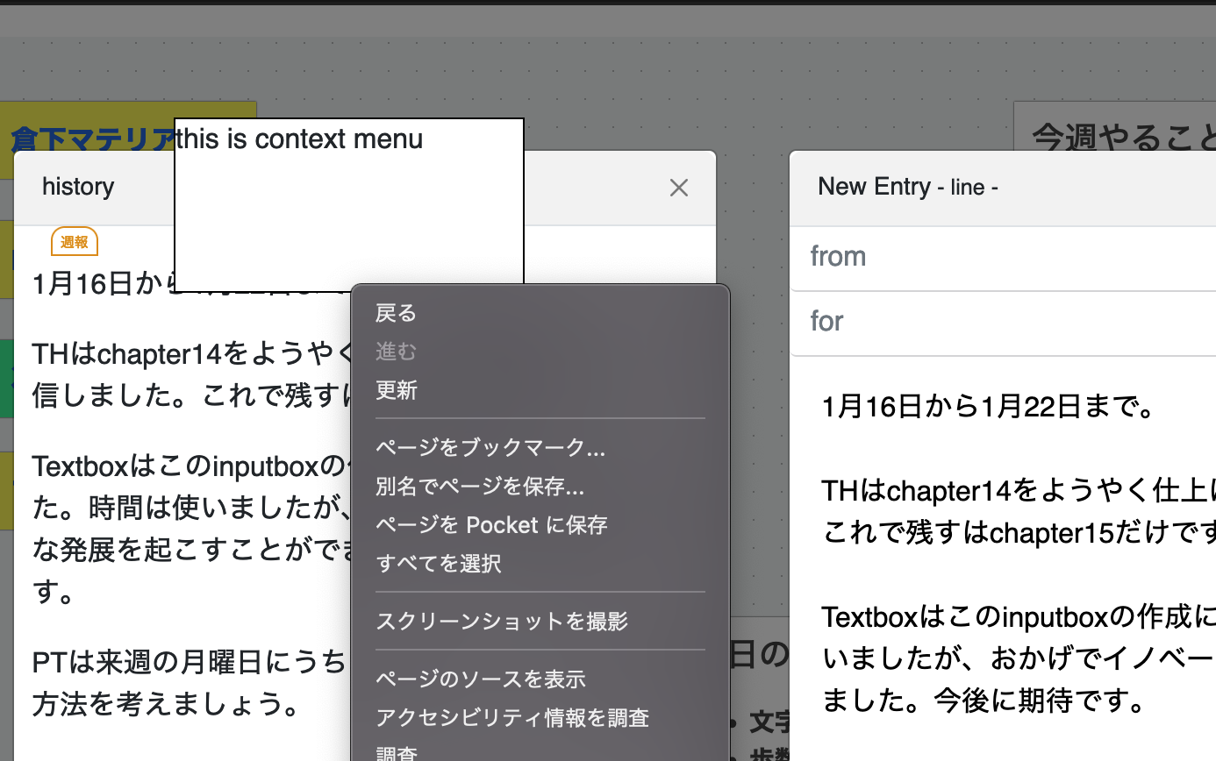Click "方法を考えましょう。" in the history panel

point(166,703)
